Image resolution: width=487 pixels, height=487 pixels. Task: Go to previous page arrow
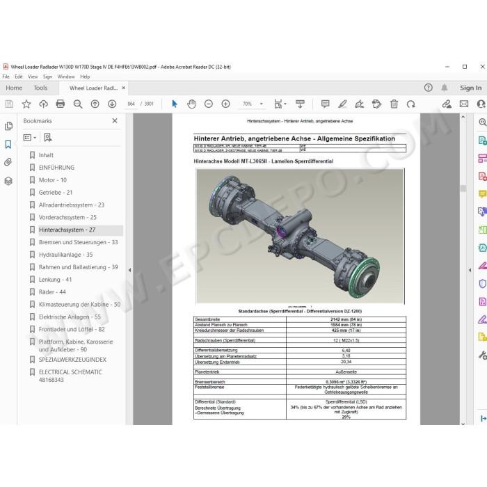95,104
